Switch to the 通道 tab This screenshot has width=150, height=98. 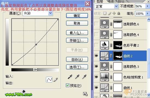110,1
